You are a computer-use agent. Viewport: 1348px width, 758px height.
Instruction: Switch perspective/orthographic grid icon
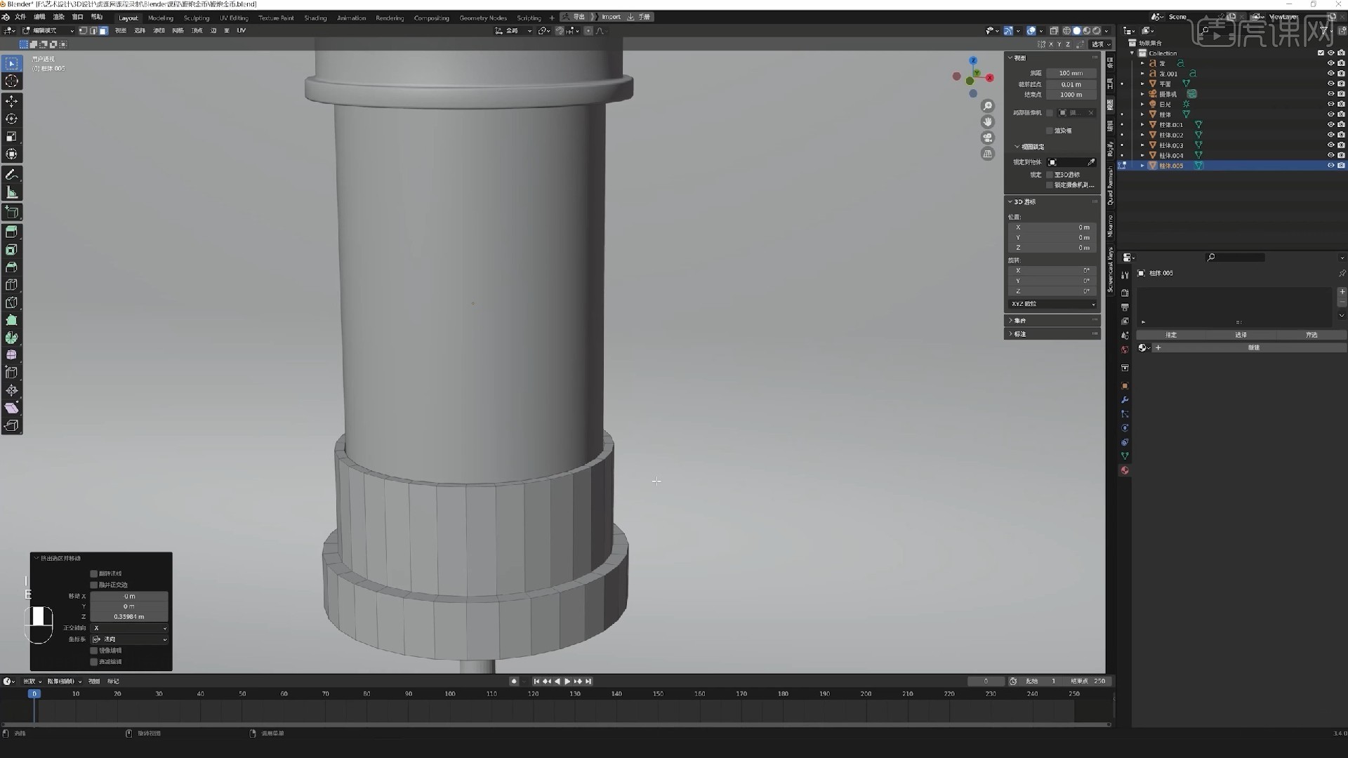tap(988, 154)
